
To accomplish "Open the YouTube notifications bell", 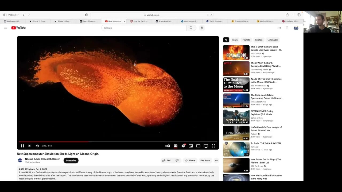I will [287, 28].
